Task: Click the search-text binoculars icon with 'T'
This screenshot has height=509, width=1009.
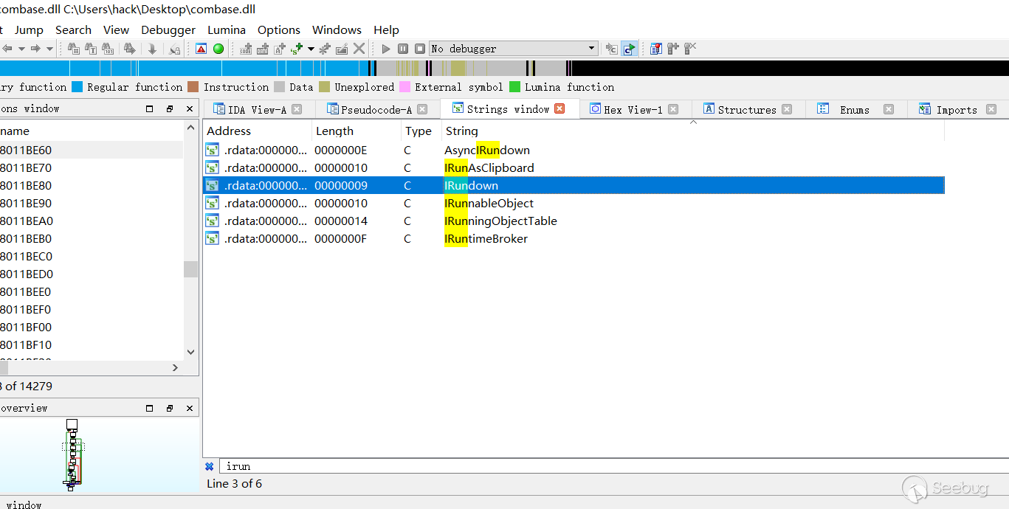Action: click(x=91, y=49)
